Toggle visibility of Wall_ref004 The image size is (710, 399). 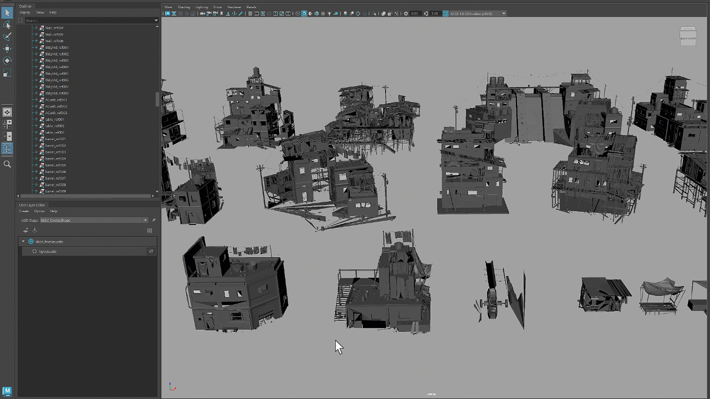point(36,27)
